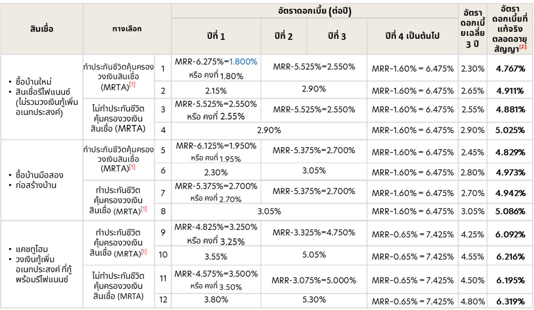Click the ปีที่ 1 header cell
534x310 pixels.
pyautogui.click(x=216, y=36)
